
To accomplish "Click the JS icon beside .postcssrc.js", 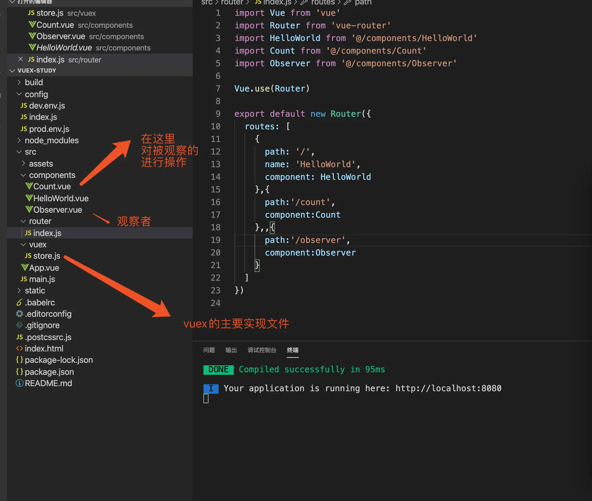I will [x=20, y=337].
